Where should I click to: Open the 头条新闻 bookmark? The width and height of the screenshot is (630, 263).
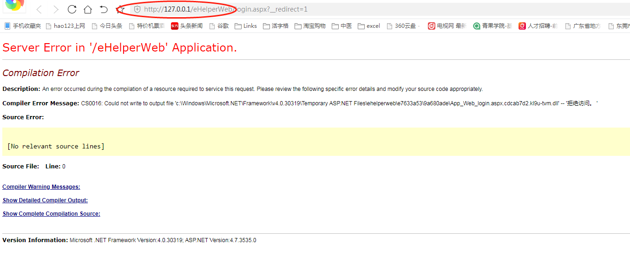coord(187,26)
